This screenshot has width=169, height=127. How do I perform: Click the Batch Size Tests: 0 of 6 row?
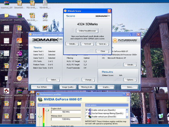point(43,68)
